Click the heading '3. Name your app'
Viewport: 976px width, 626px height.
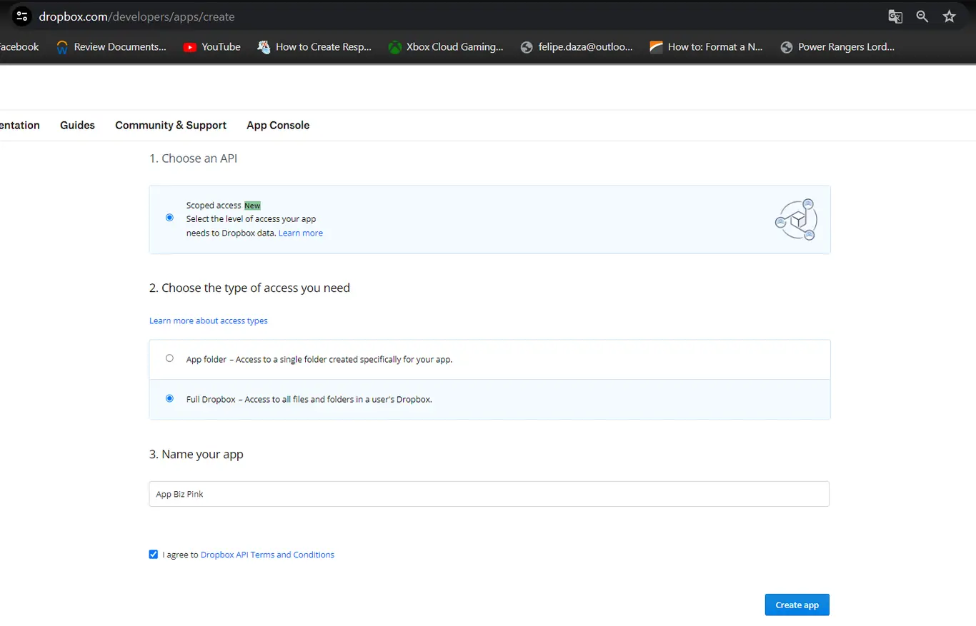tap(196, 455)
